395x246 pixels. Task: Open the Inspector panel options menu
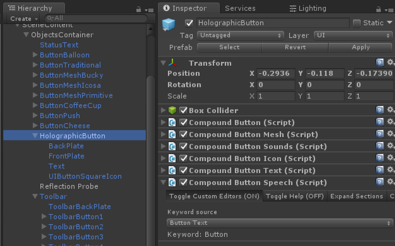click(389, 10)
